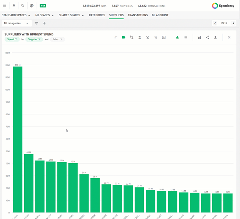
Task: Click the search magnifier icon
Action: (x=23, y=6)
